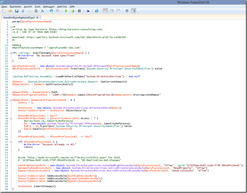Open the Ansicht menu
Screen dimensions: 247x193
[x=28, y=7]
